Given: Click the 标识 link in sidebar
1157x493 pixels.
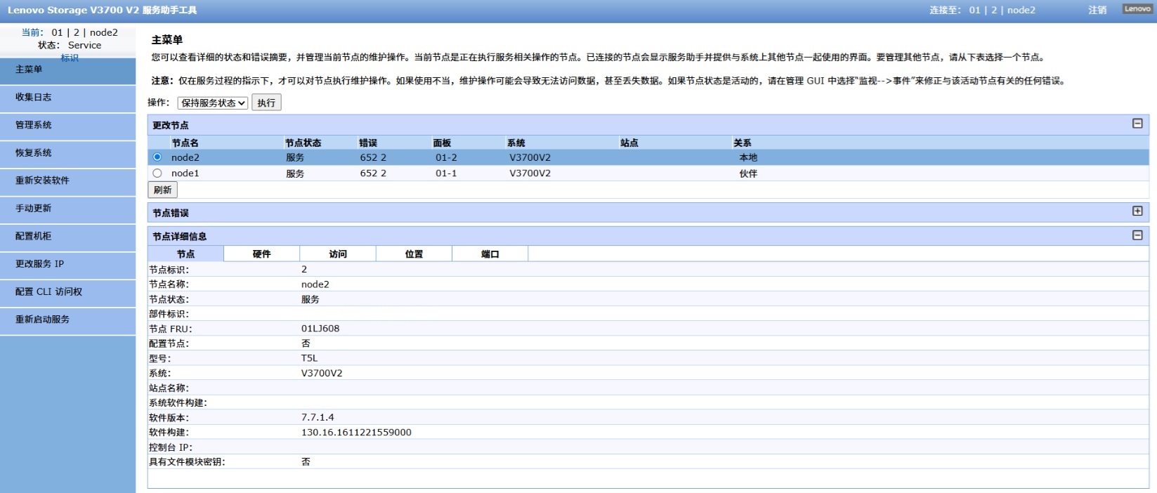Looking at the screenshot, I should 70,58.
